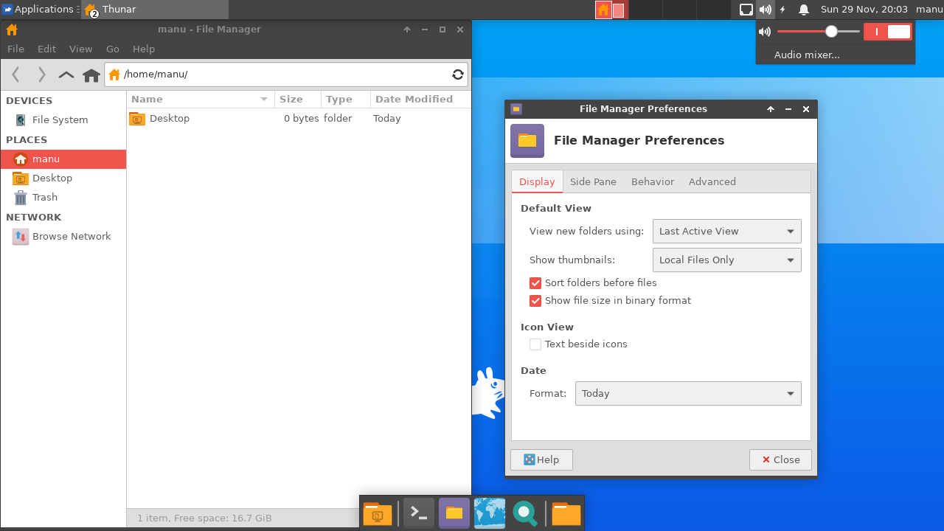Launch the web browser globe icon
Viewport: 944px width, 531px height.
490,513
